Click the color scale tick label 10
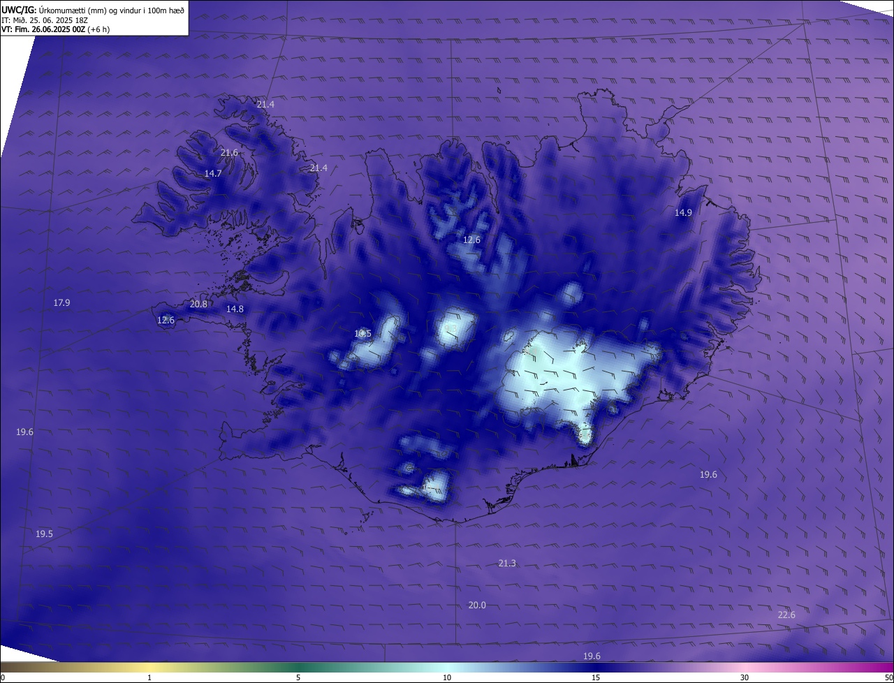This screenshot has width=894, height=683. pyautogui.click(x=447, y=677)
